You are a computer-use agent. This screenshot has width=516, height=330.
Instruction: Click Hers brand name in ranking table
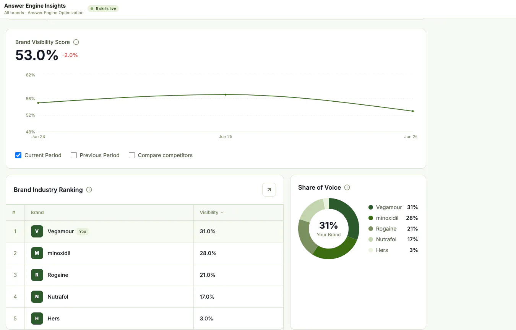coord(54,319)
